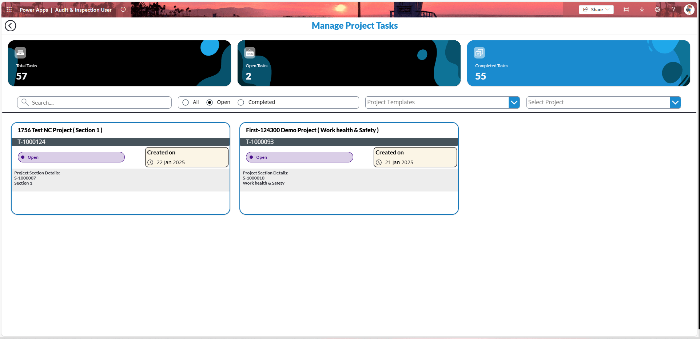Click Open status pill on T-1000093
Viewport: 700px width, 339px height.
(299, 157)
